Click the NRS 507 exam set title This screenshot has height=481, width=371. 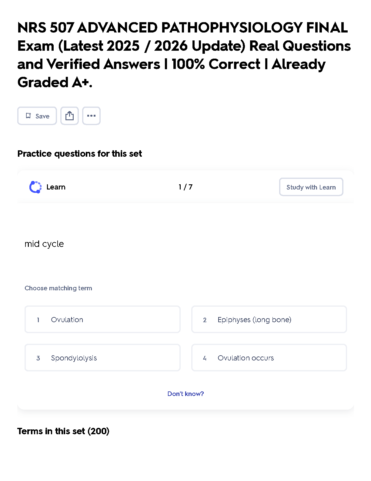[x=184, y=55]
